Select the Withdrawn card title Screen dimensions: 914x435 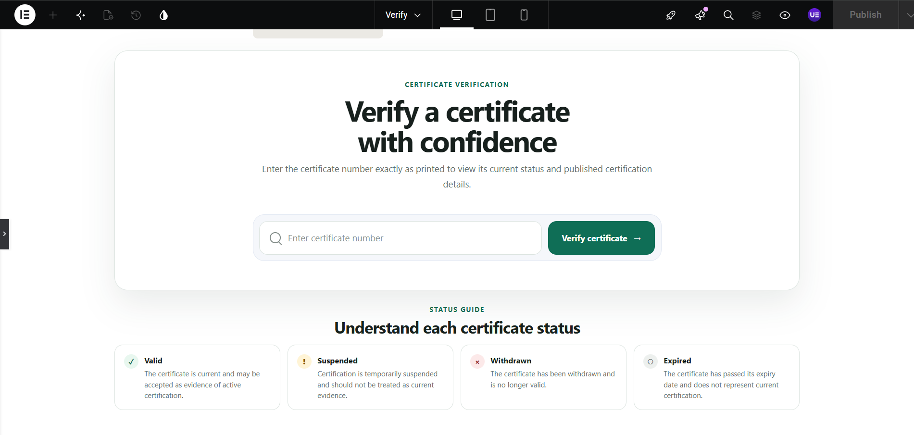(511, 360)
